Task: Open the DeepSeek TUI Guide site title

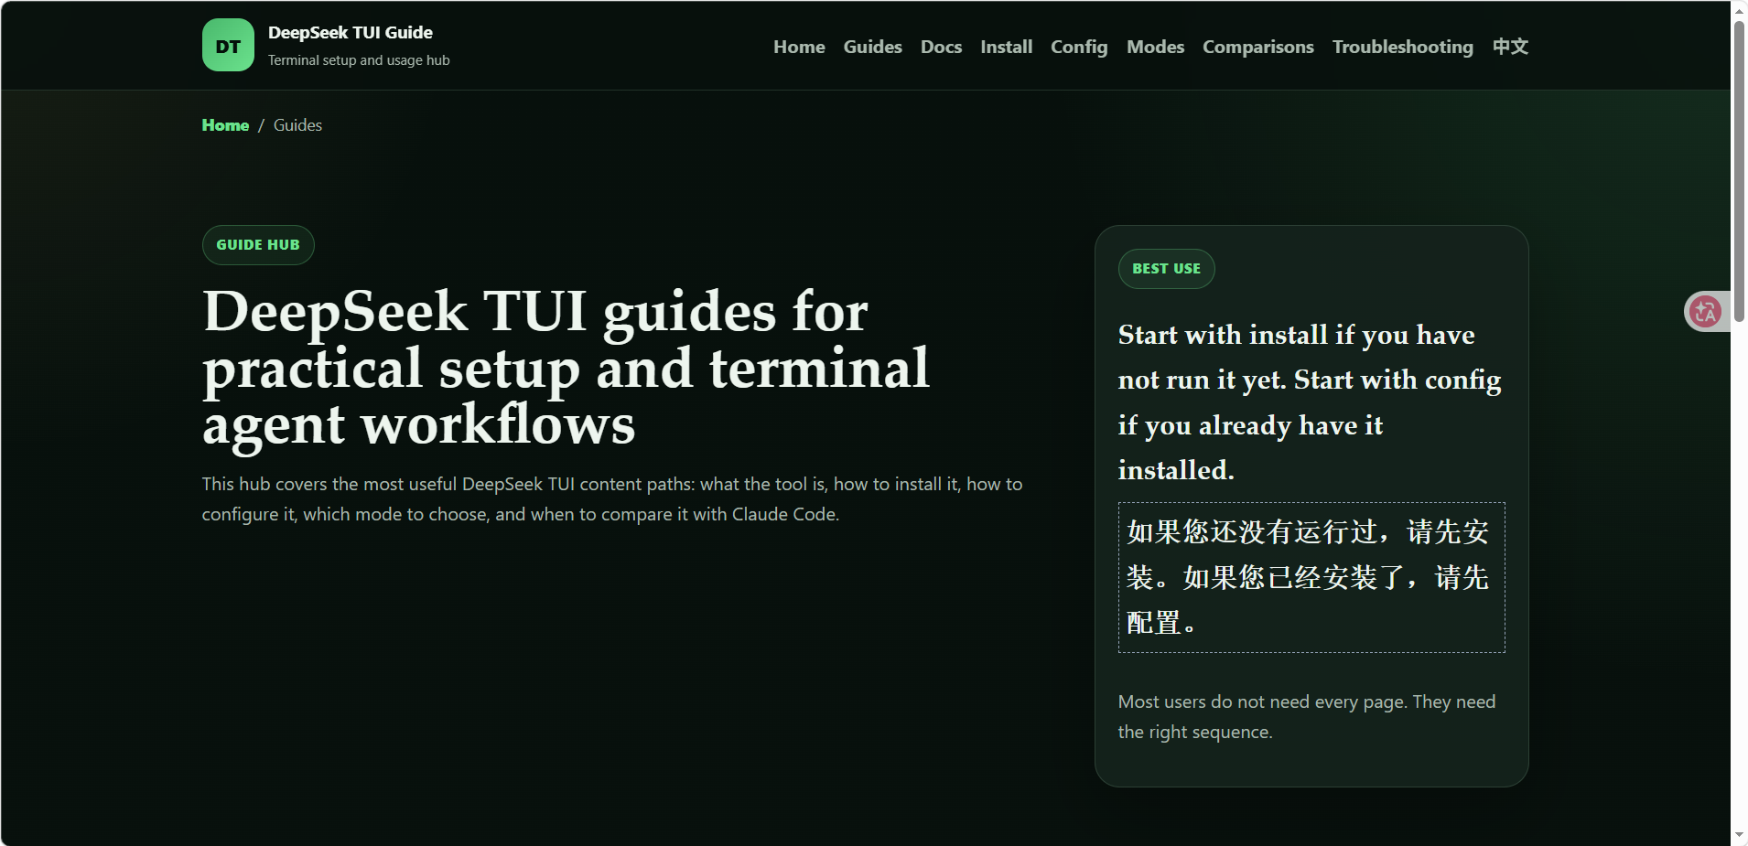Action: pos(351,32)
